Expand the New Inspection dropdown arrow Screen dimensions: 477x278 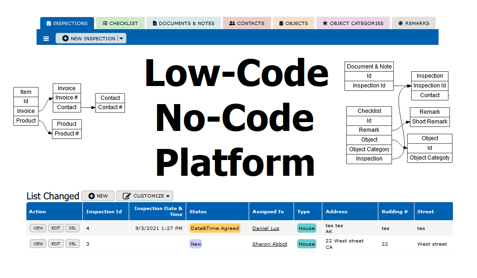[x=120, y=38]
